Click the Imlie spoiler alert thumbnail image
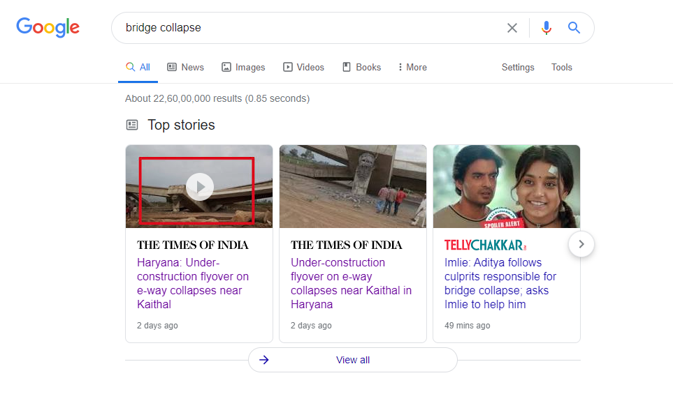This screenshot has height=394, width=673. (x=507, y=186)
